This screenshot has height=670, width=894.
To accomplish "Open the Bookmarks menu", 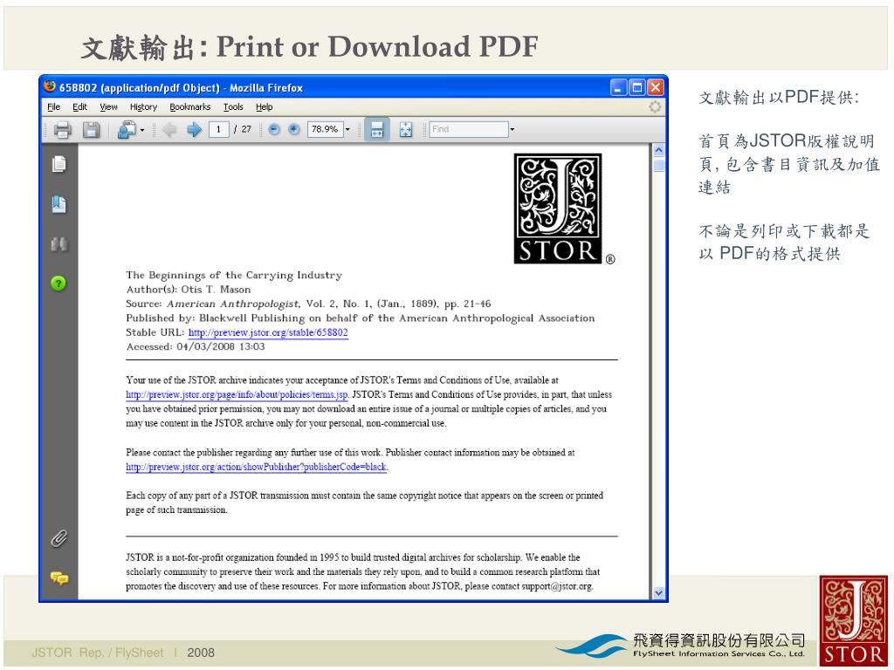I will coord(189,107).
